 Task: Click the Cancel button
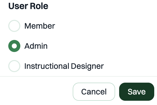[x=94, y=92]
